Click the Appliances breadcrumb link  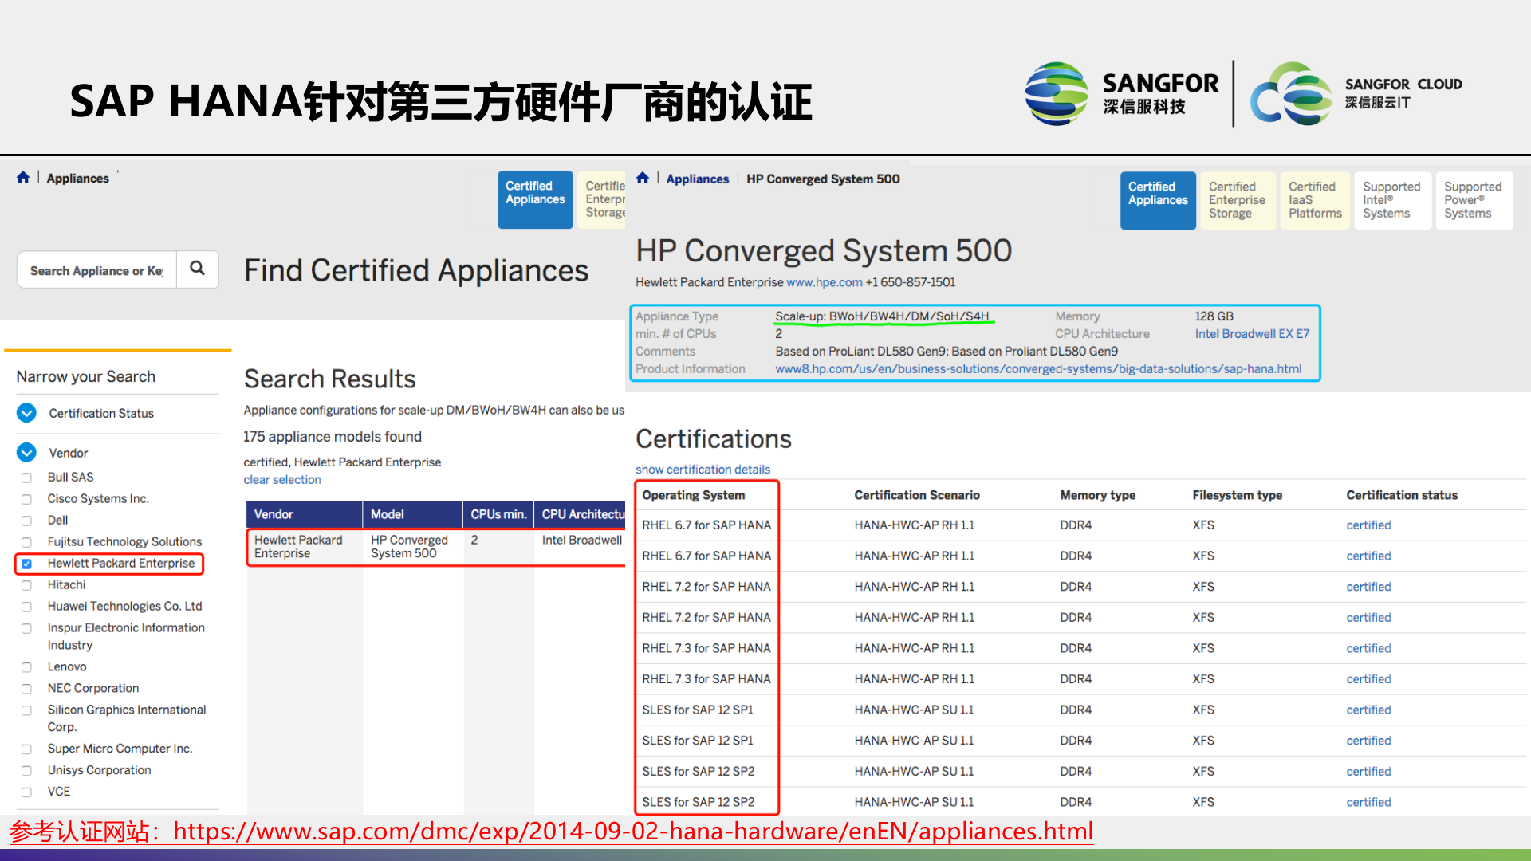click(77, 178)
